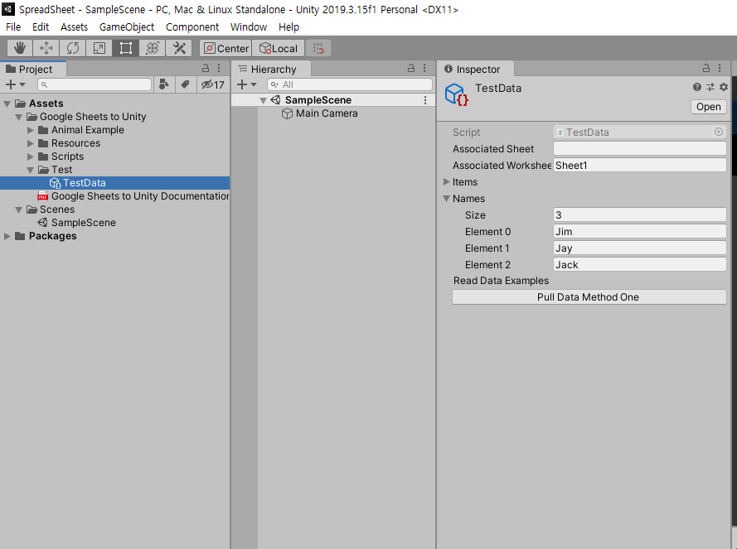This screenshot has width=737, height=549.
Task: Expand the Packages folder
Action: (7, 236)
